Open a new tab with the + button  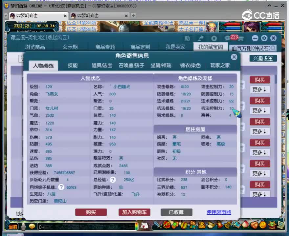(x=133, y=15)
